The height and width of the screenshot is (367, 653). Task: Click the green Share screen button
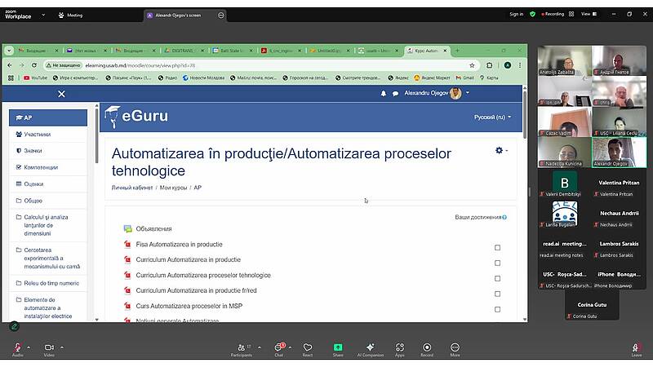pyautogui.click(x=338, y=349)
